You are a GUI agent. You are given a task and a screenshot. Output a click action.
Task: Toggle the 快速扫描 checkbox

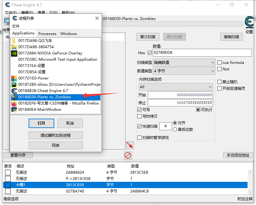(x=139, y=126)
